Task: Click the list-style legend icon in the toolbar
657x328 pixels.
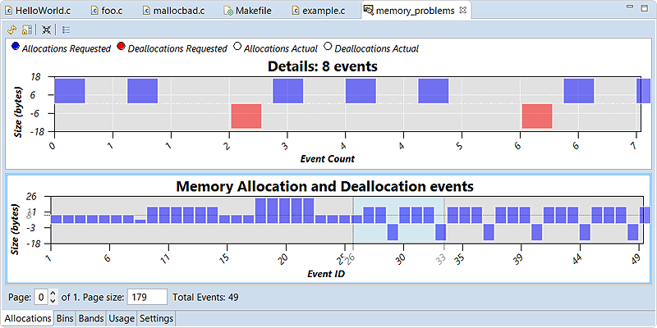Action: [x=67, y=30]
